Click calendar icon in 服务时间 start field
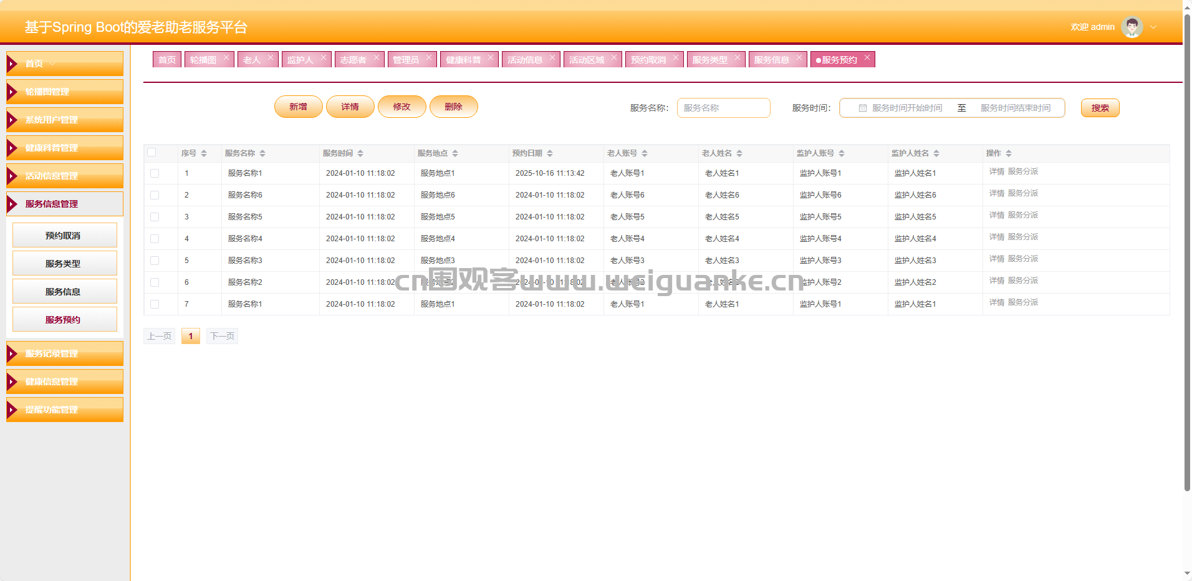The width and height of the screenshot is (1192, 581). [863, 108]
